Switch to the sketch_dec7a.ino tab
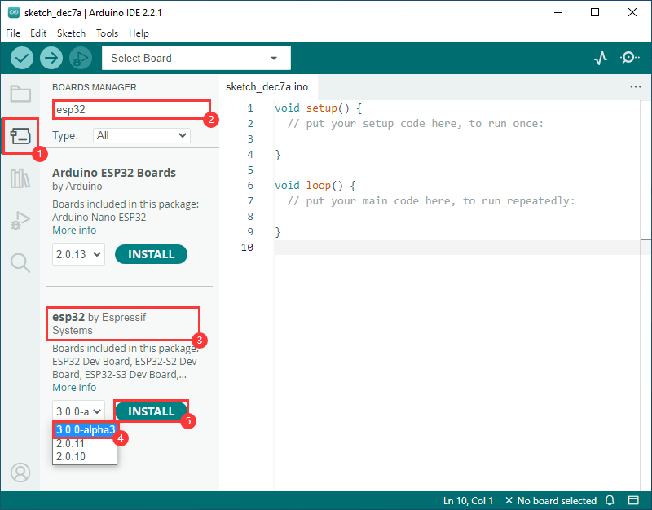Screen dimensions: 652x510 (267, 87)
